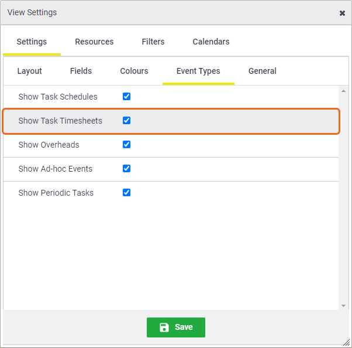The height and width of the screenshot is (348, 352).
Task: Disable the Show Periodic Tasks checkbox
Action: point(126,193)
